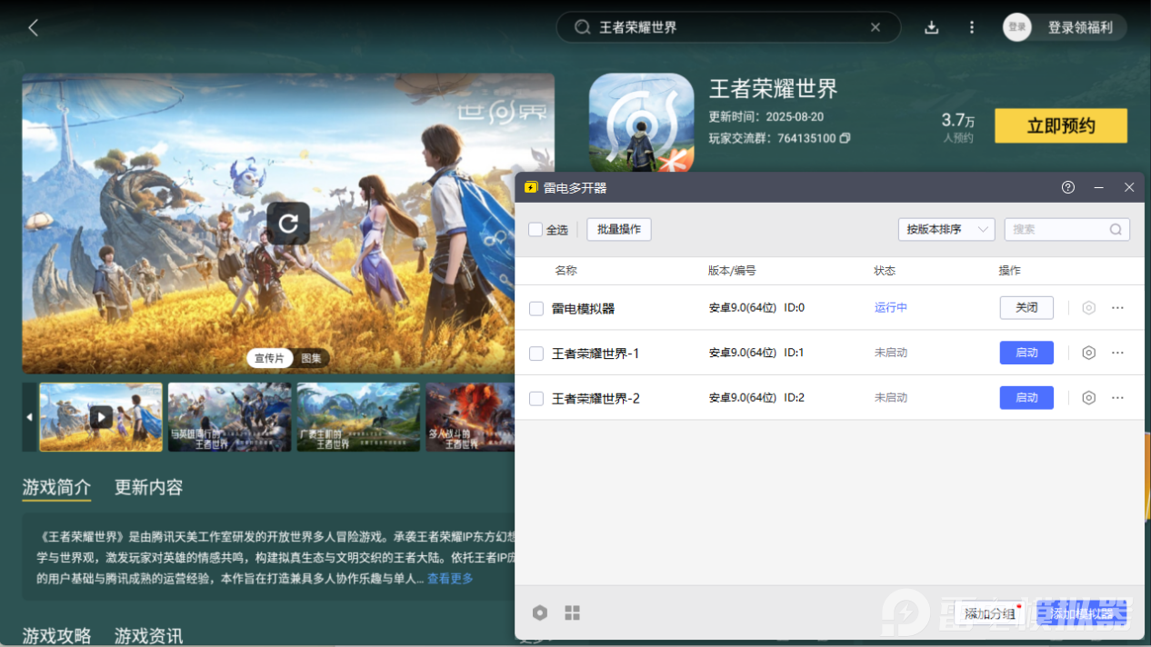Open more options for 王者荣耀世界-2
Screen dimensions: 1151x647
tap(1117, 398)
